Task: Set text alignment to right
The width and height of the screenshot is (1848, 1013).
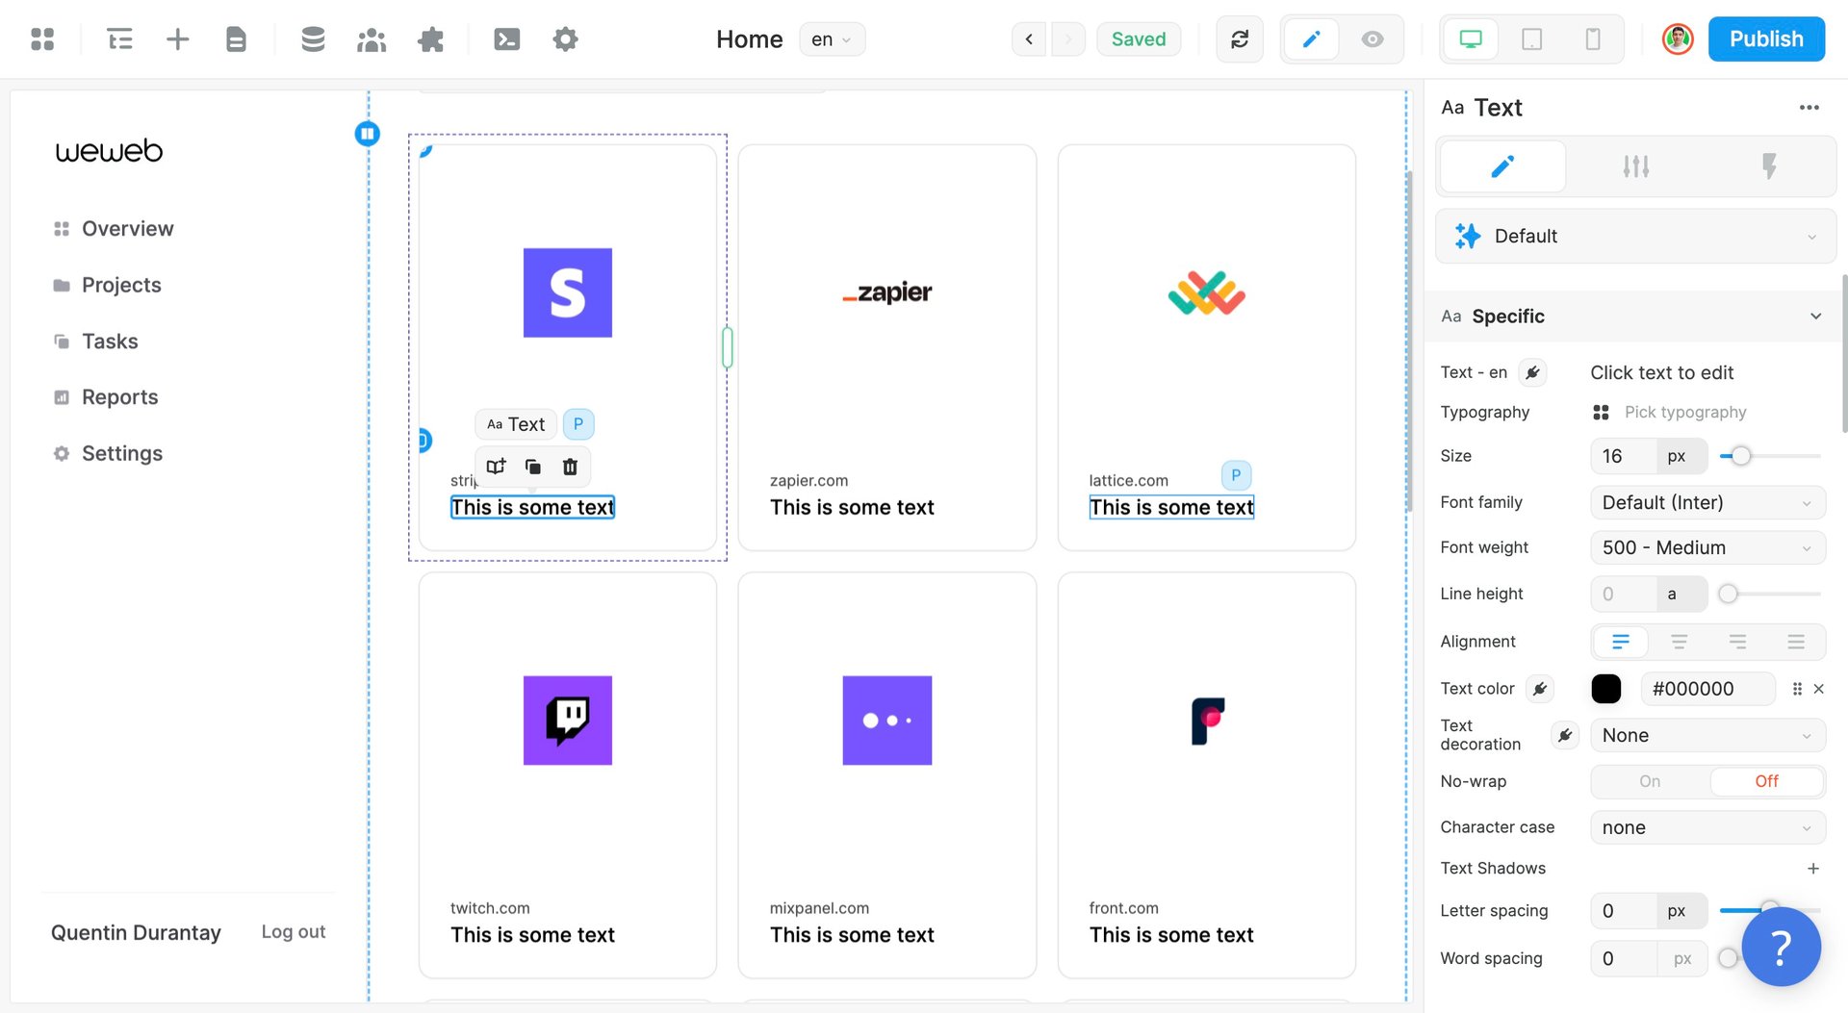Action: coord(1737,642)
